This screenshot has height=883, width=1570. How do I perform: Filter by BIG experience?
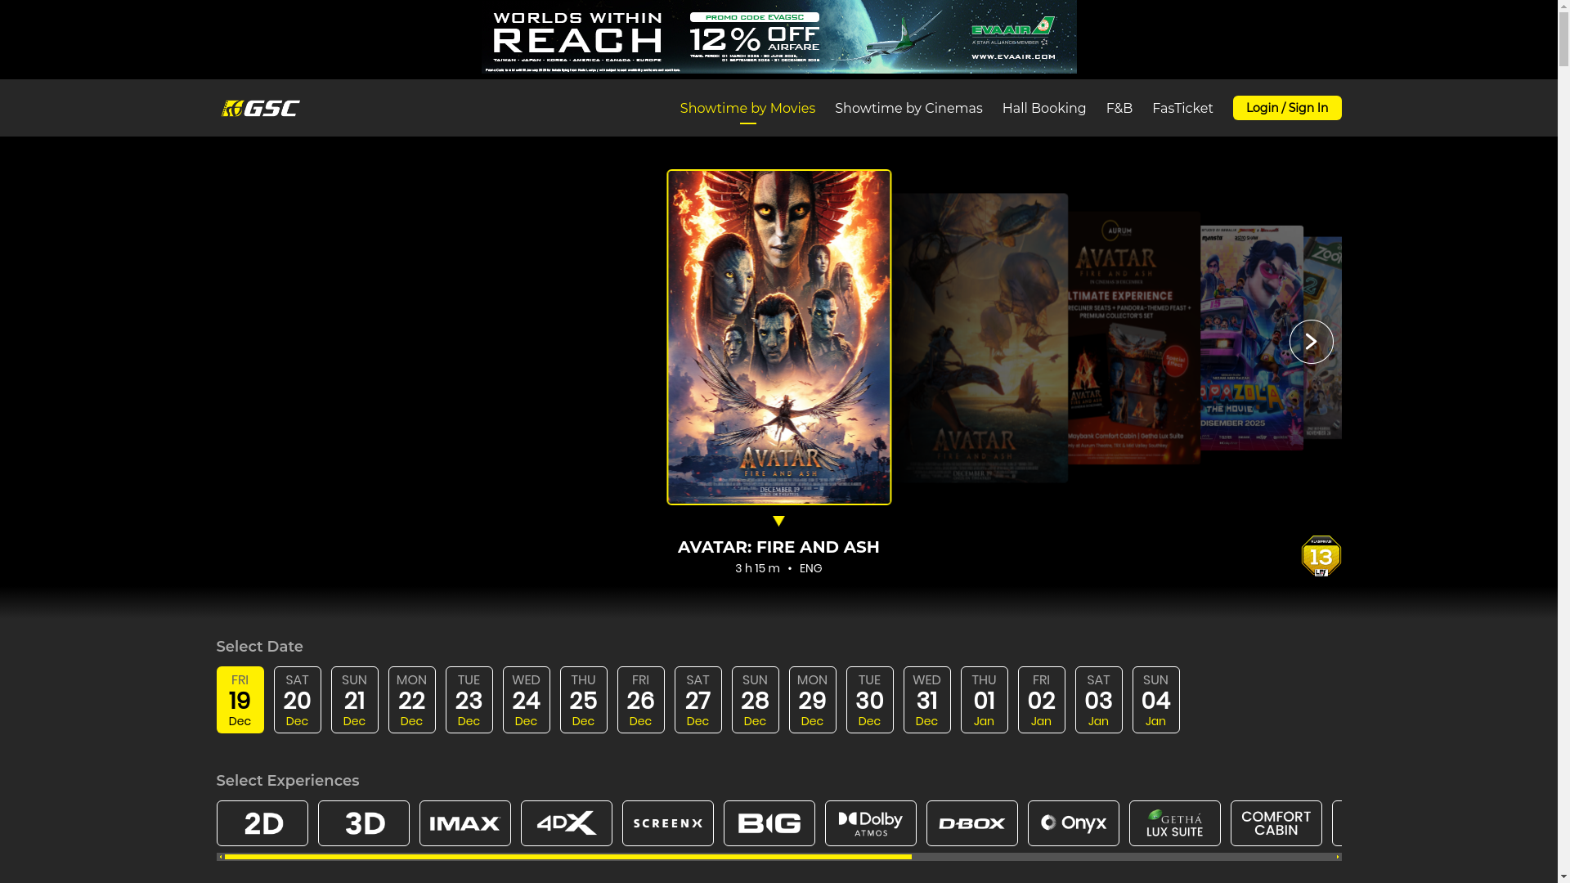[769, 823]
